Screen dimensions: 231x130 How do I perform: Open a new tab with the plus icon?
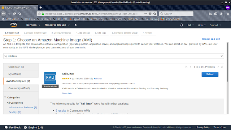pyautogui.click(x=41, y=7)
